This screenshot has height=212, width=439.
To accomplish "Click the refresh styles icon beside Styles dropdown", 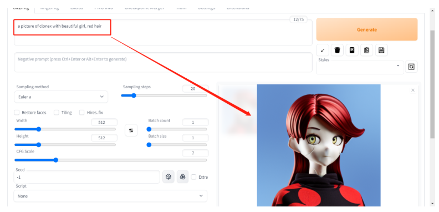I will click(x=411, y=67).
